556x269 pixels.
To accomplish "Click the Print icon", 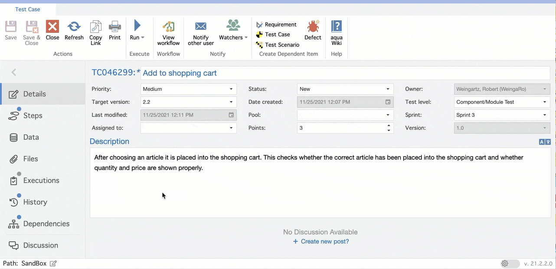I will point(115,27).
